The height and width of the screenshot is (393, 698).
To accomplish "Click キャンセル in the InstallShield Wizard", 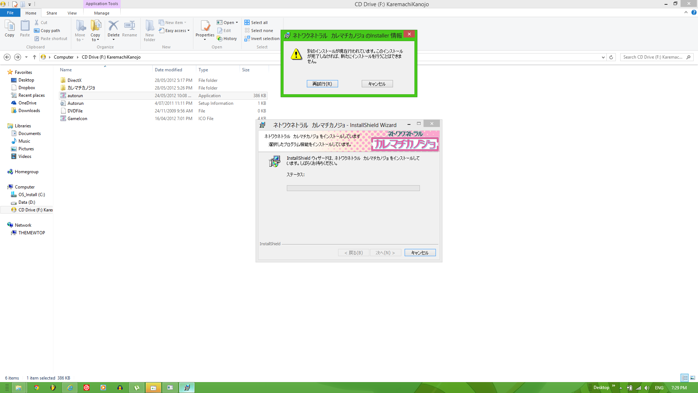I will click(x=420, y=253).
